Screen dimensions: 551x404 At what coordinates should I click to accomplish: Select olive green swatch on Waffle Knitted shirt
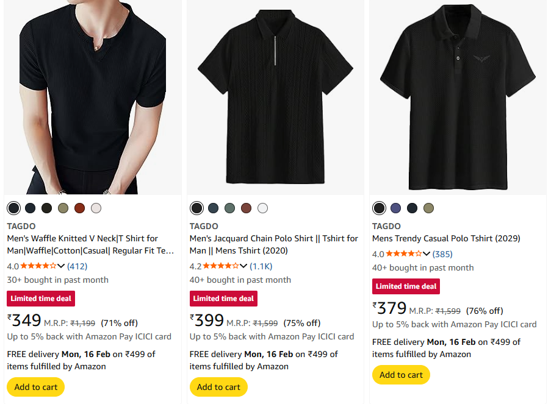63,208
